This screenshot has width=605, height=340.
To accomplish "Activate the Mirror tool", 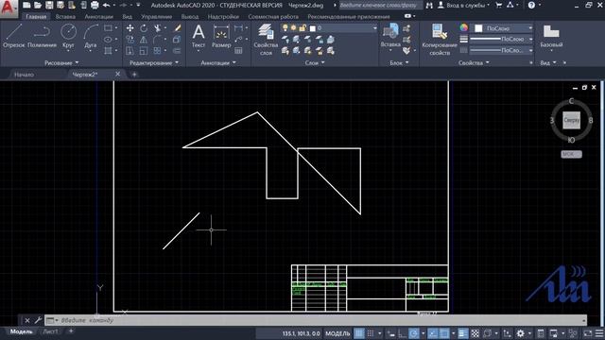I will coord(144,40).
